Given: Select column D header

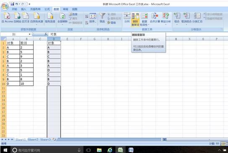Looking at the screenshot, I should (x=54, y=39).
